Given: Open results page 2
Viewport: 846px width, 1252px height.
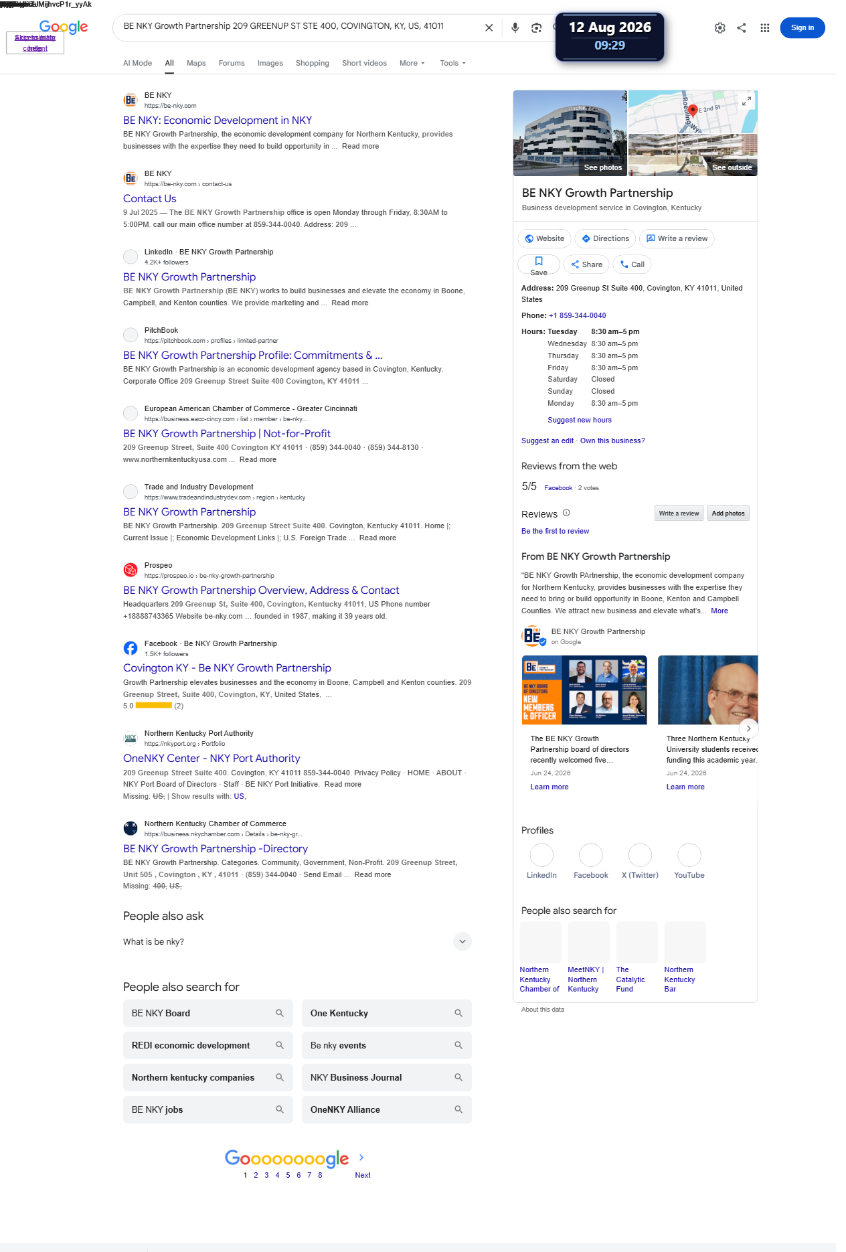Looking at the screenshot, I should (256, 1175).
